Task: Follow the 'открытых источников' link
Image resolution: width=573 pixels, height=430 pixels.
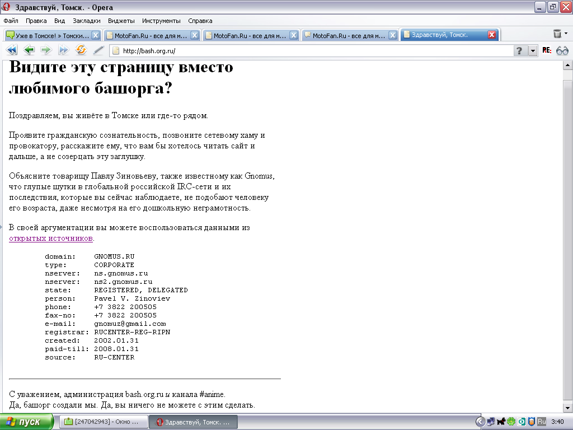Action: point(51,239)
